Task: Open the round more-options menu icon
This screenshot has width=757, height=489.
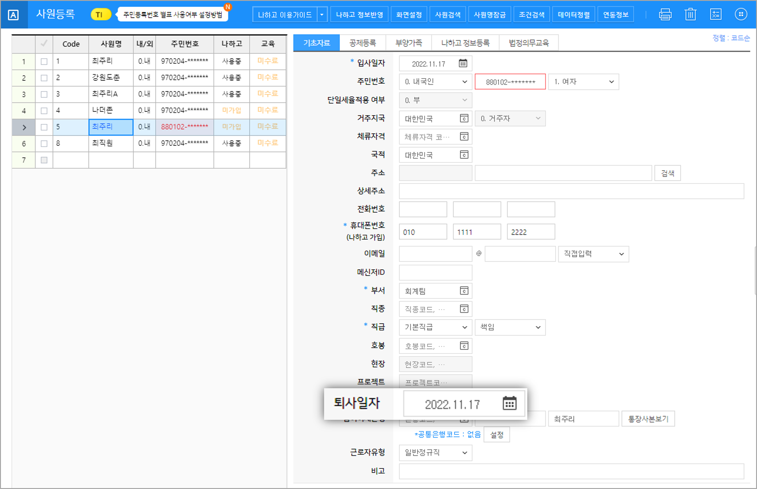Action: (x=741, y=14)
